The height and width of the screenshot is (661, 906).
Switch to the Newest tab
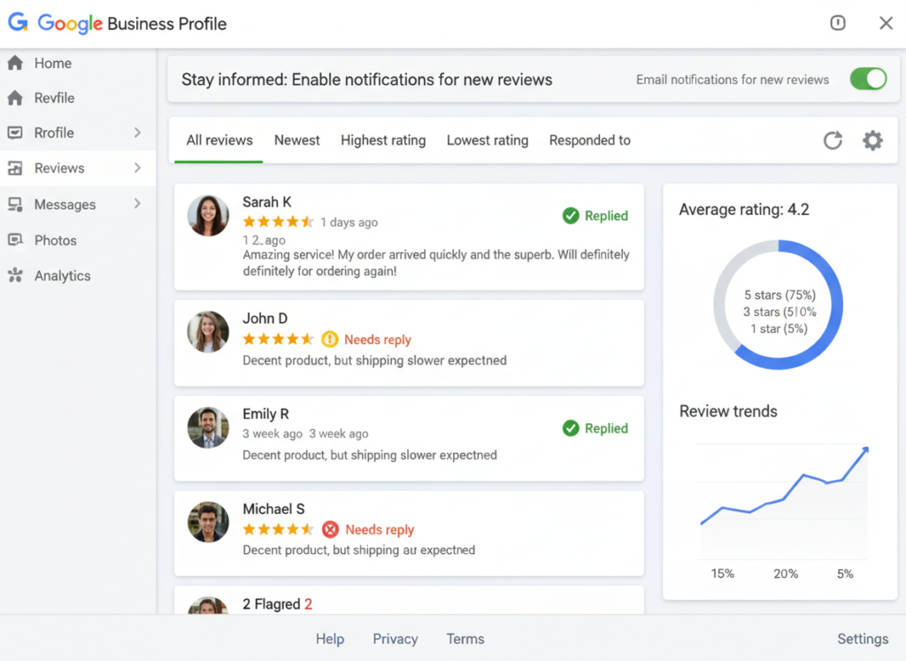(x=296, y=140)
